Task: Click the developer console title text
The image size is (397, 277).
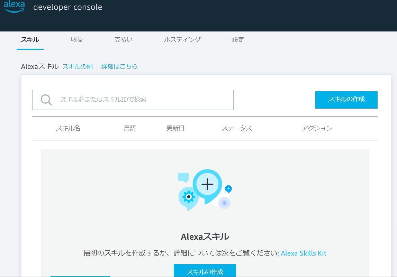Action: click(x=67, y=7)
